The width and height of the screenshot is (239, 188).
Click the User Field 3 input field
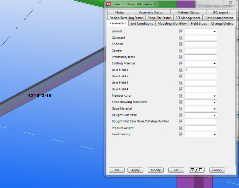(x=201, y=83)
